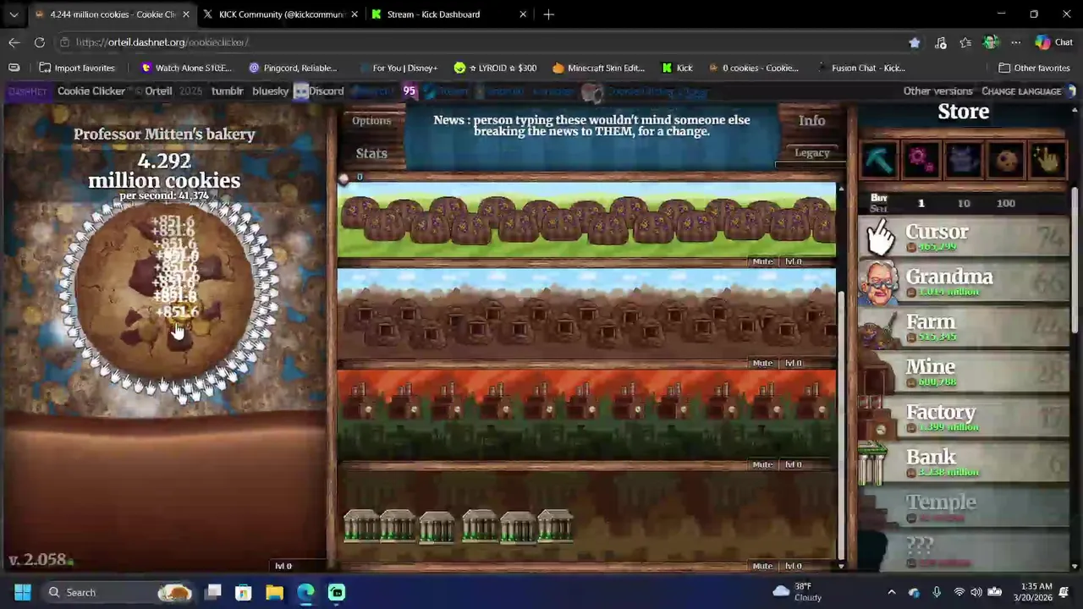Screen dimensions: 1083x609
Task: Select the unknown ??? building
Action: (964, 552)
